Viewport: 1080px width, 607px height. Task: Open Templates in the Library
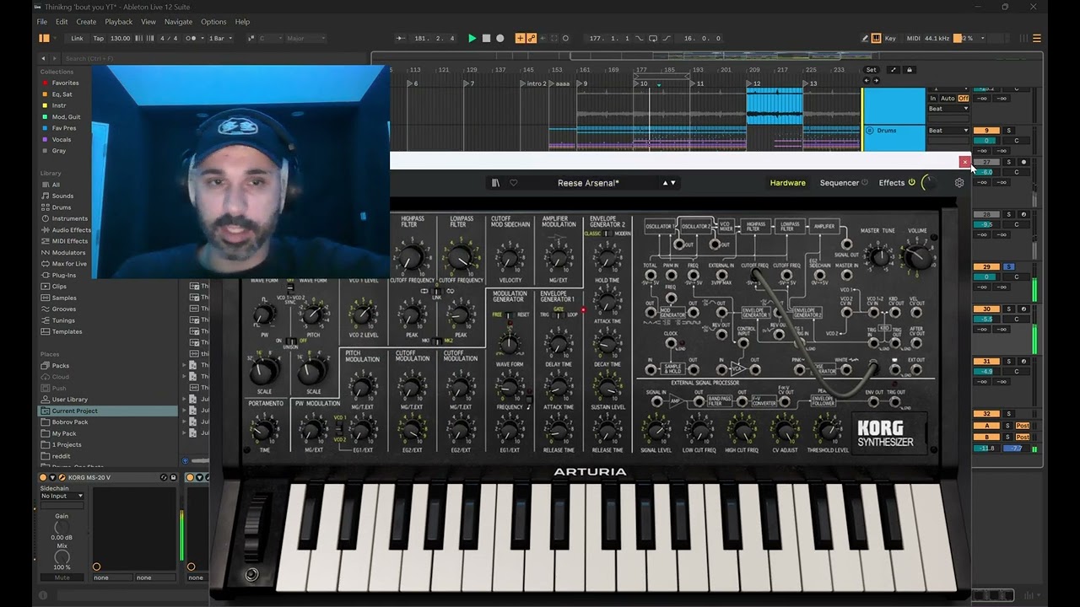67,331
